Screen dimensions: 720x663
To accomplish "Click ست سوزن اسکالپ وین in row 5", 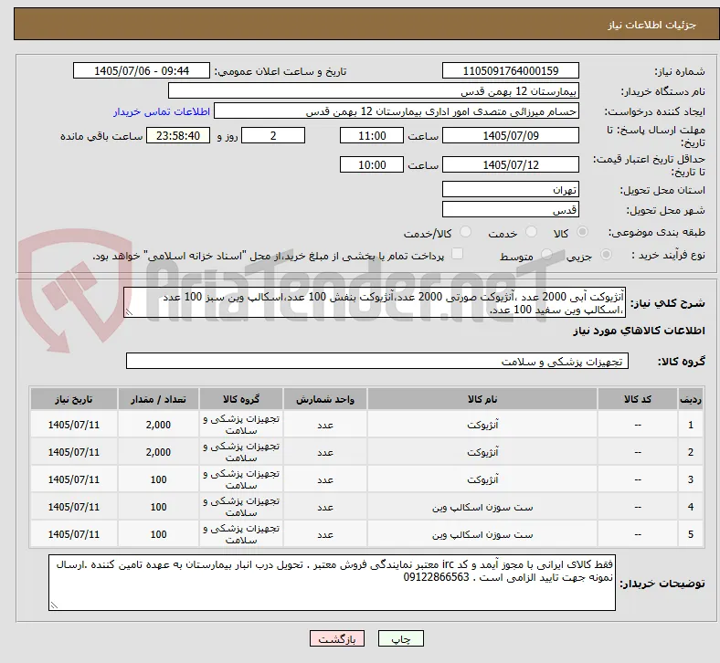I will point(482,534).
